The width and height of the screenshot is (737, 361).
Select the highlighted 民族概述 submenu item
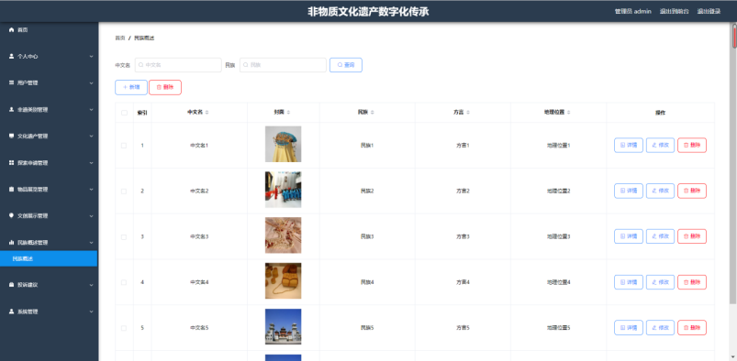pyautogui.click(x=49, y=258)
